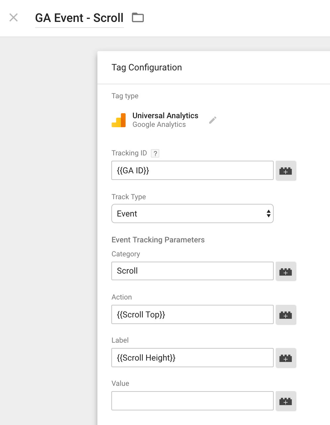Insert variable for Tracking ID field
330x425 pixels.
click(x=286, y=171)
